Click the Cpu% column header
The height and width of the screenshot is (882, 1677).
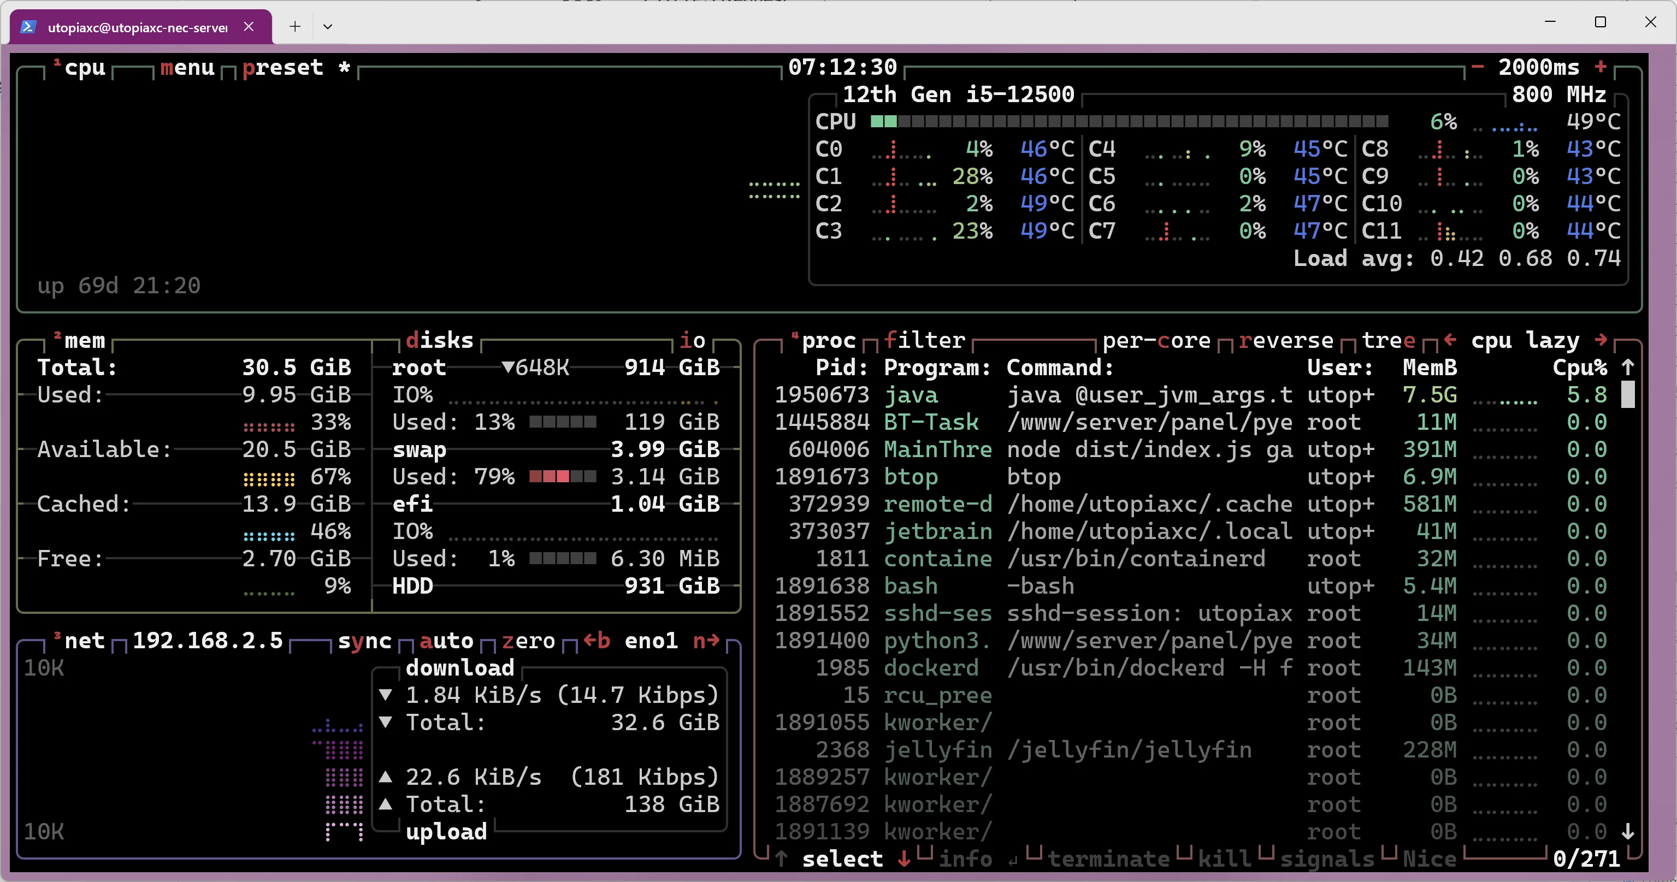(1580, 368)
